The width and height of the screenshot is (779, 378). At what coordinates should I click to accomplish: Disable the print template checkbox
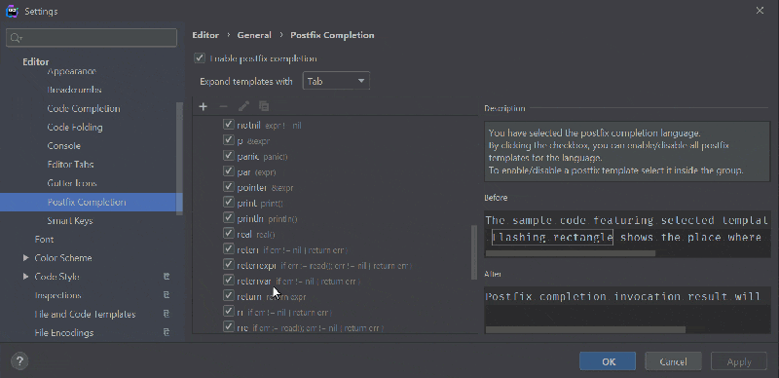coord(229,202)
